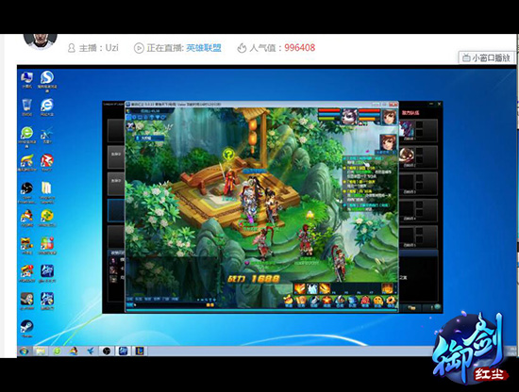Open the Windows Start menu orb
519x392 pixels.
coord(24,351)
